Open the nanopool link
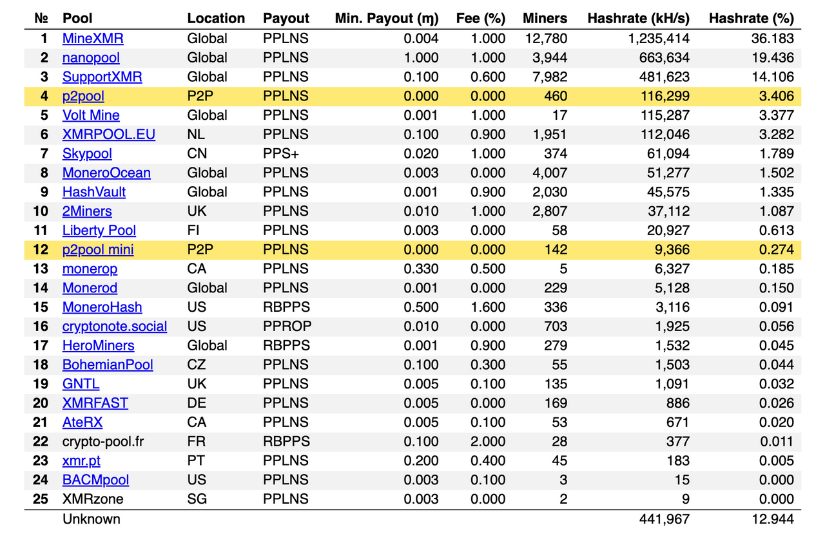Viewport: 825px width, 541px height. (x=91, y=58)
